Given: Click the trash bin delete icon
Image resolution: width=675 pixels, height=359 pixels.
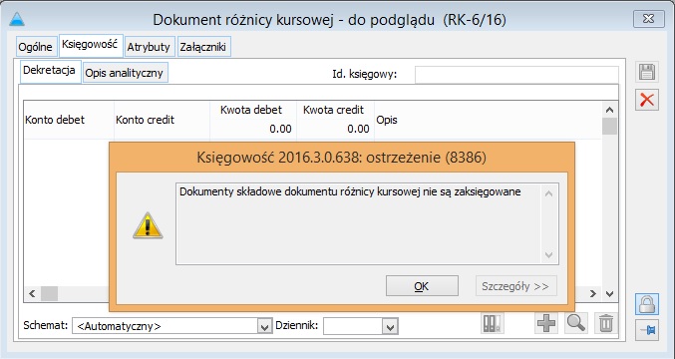Looking at the screenshot, I should tap(605, 323).
